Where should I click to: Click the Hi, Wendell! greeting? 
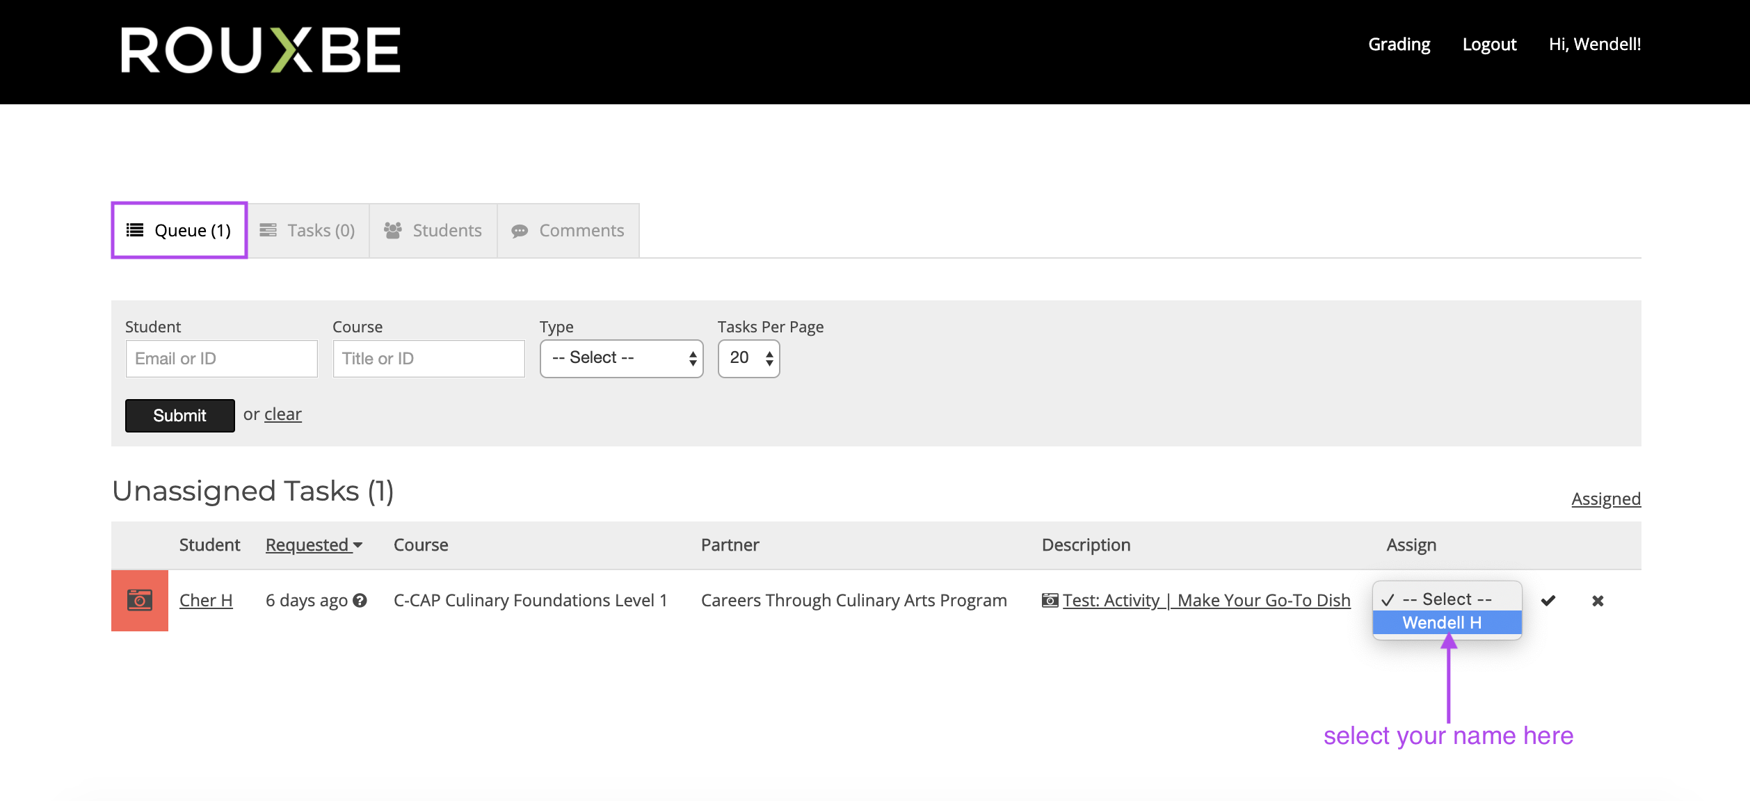click(x=1595, y=44)
